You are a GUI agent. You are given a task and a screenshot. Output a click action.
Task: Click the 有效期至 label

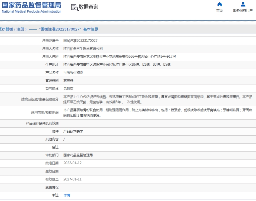point(52,179)
